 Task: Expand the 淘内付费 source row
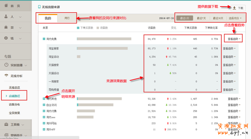(44, 111)
